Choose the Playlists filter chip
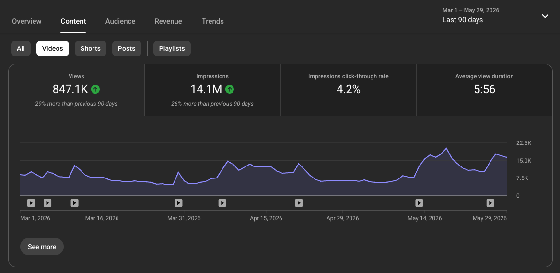The image size is (560, 273). [172, 48]
